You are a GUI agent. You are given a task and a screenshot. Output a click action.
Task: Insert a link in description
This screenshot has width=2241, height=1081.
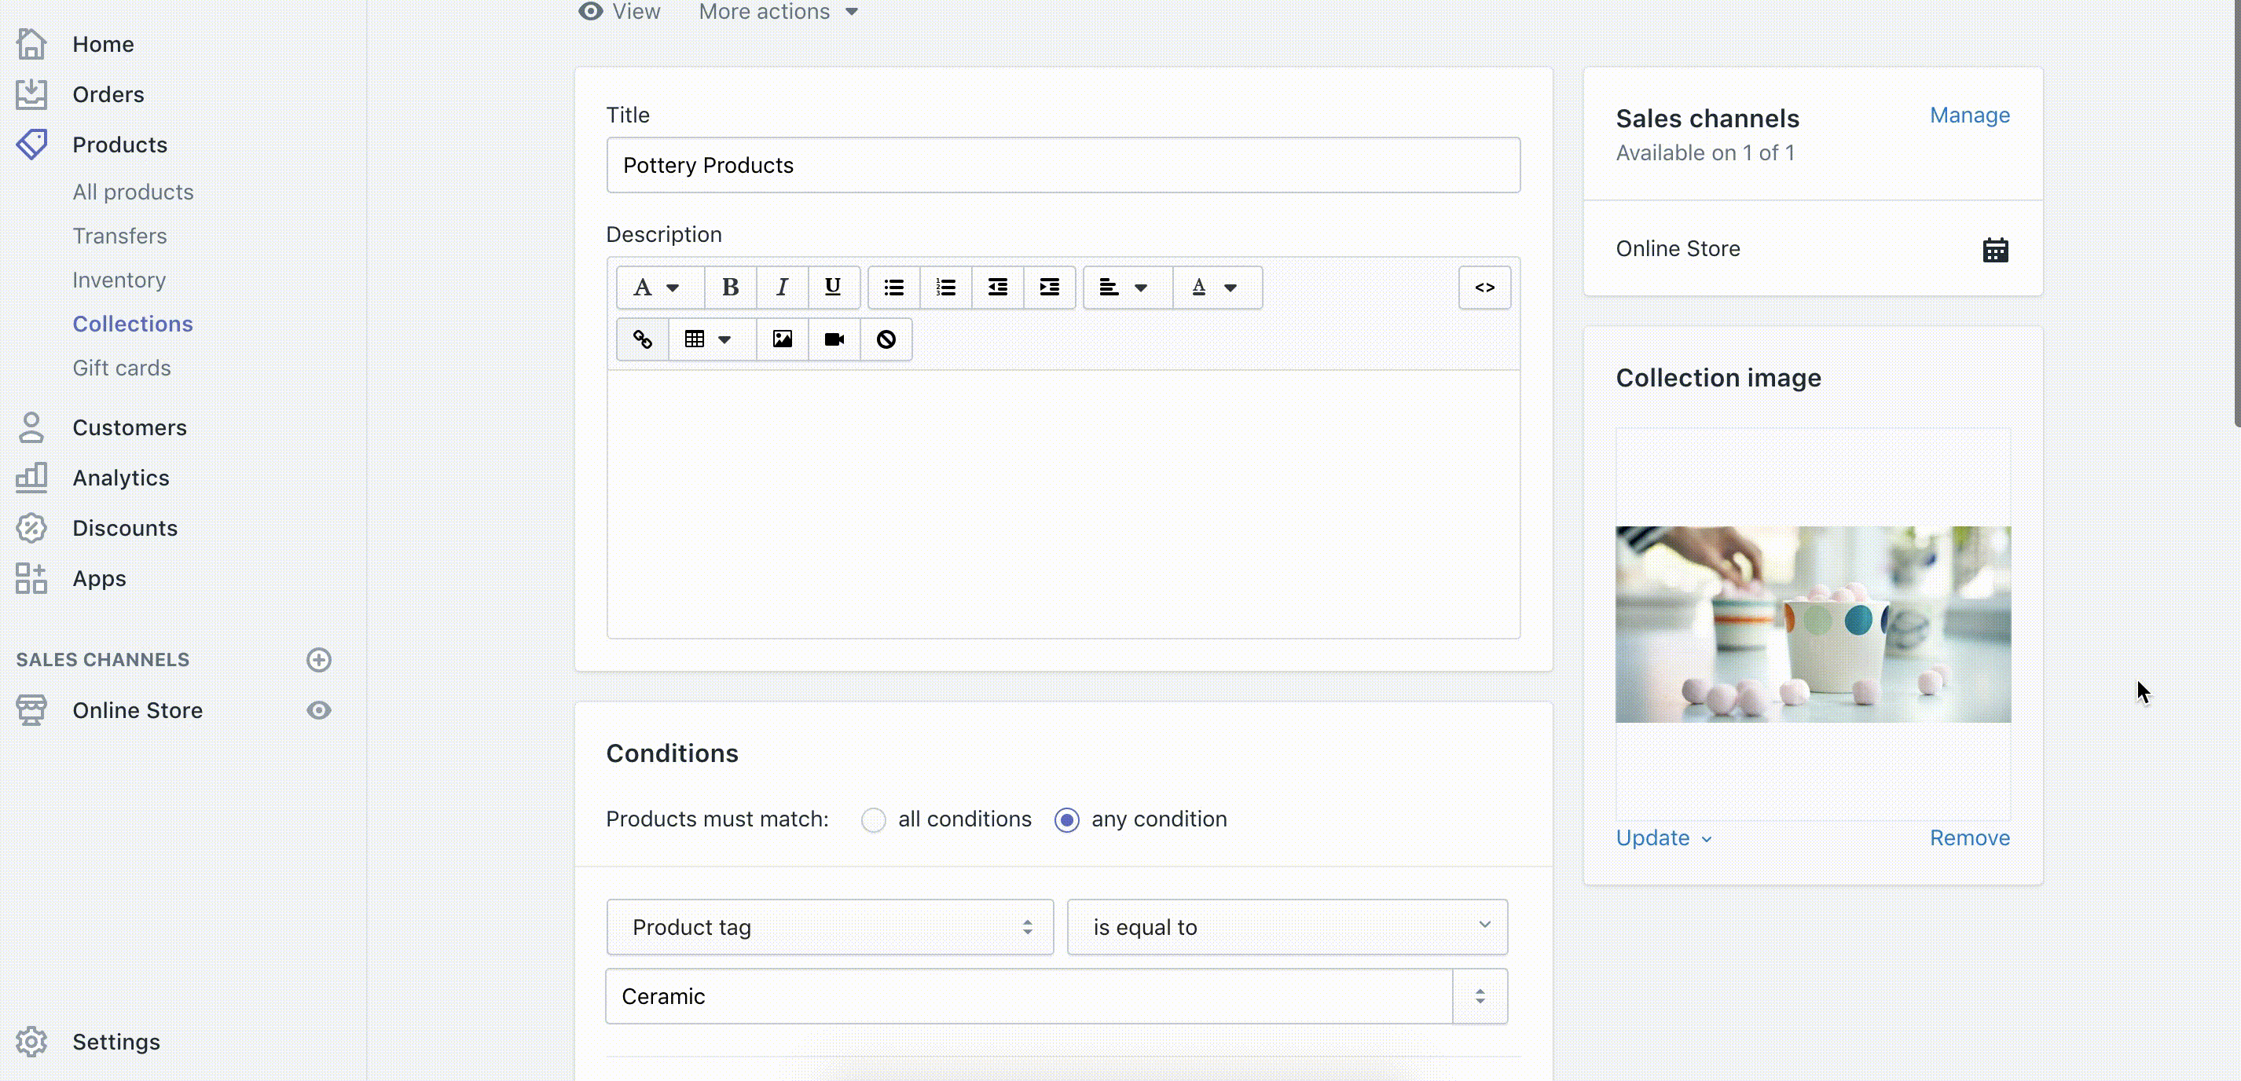[642, 339]
